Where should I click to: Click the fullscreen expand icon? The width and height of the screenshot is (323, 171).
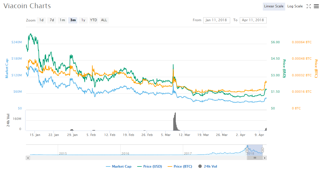[x=309, y=6]
